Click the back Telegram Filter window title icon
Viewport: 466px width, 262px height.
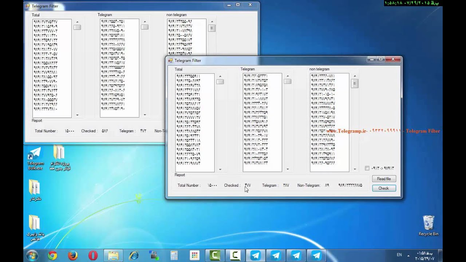pos(27,6)
